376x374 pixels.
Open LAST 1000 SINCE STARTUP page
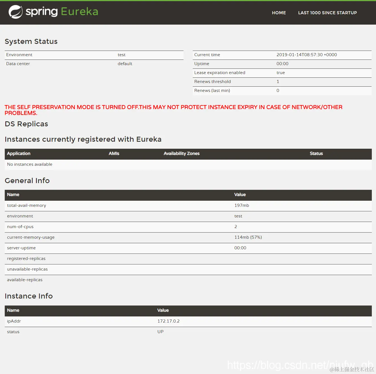[327, 13]
